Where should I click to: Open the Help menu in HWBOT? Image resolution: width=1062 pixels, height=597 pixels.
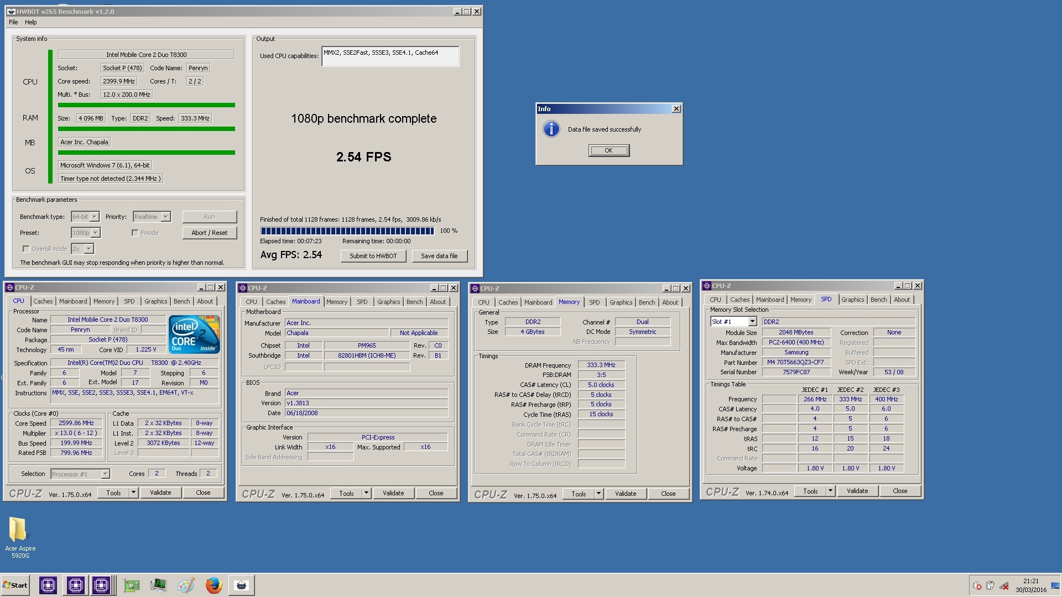point(31,22)
